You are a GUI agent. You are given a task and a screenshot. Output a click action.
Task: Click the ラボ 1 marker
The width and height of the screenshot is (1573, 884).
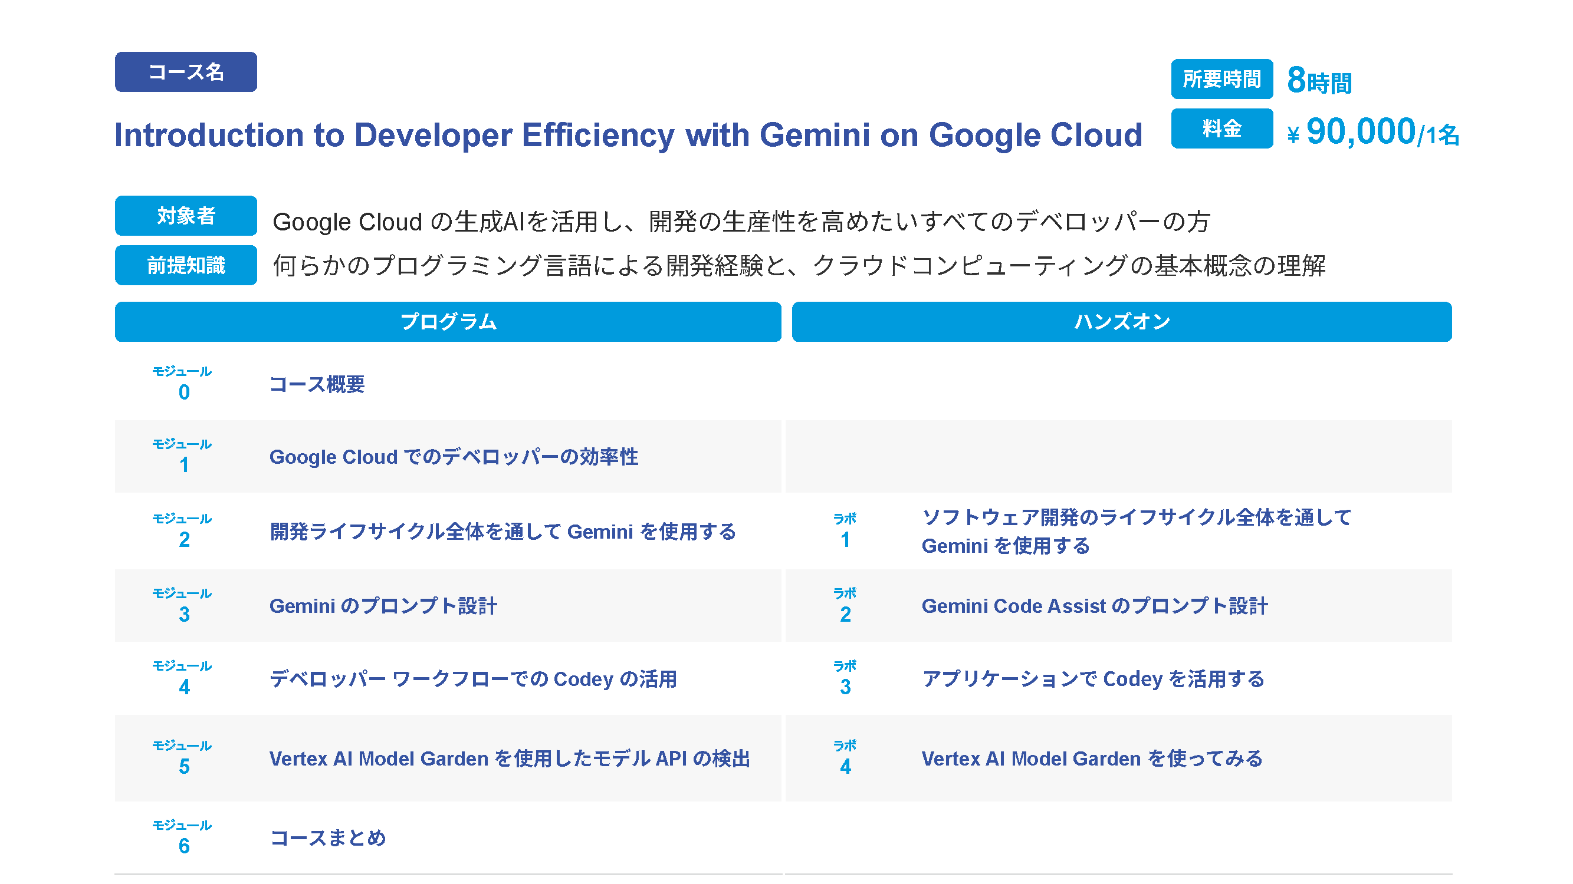[845, 531]
